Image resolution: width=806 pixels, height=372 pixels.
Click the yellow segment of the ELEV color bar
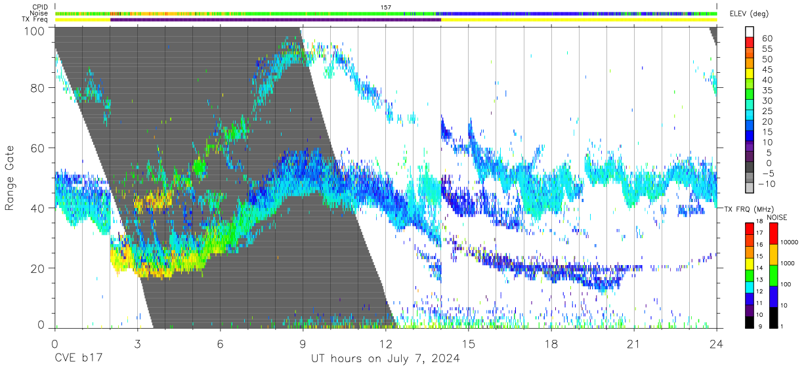point(750,73)
